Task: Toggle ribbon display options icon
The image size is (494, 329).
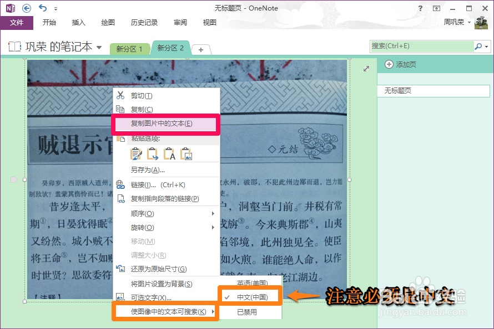Action: pos(436,8)
